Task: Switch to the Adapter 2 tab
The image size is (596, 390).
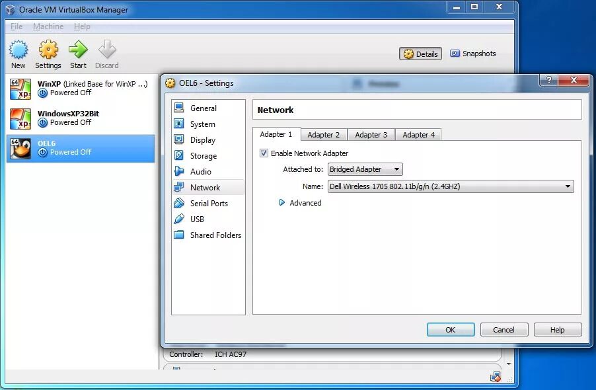Action: [x=324, y=135]
